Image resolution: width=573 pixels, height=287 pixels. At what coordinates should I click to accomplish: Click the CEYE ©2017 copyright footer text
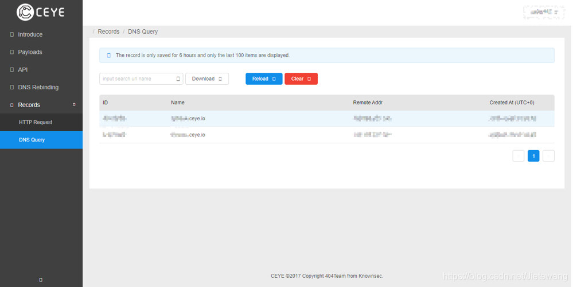(327, 276)
